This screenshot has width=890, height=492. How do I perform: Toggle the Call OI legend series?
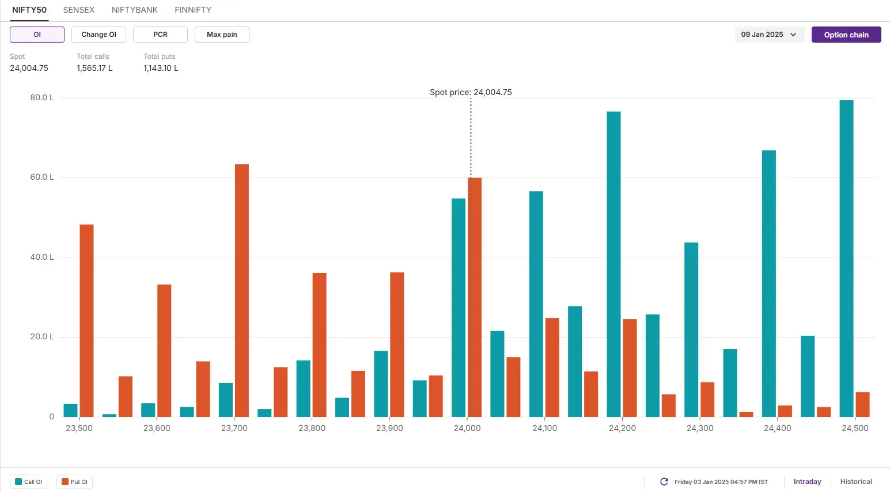[29, 482]
